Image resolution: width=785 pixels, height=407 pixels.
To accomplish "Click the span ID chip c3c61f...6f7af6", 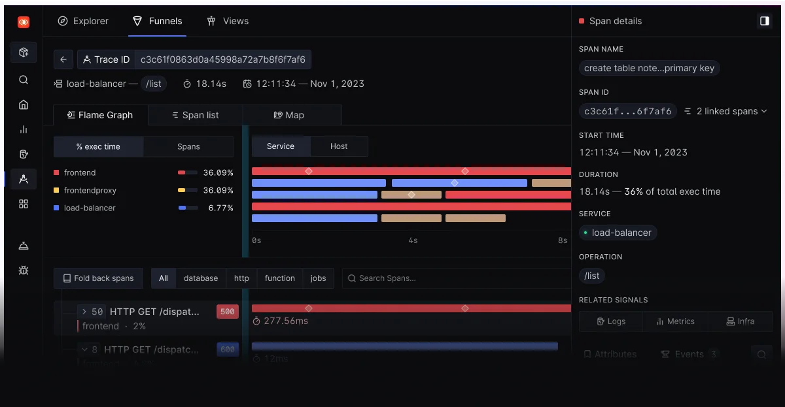I will [627, 111].
